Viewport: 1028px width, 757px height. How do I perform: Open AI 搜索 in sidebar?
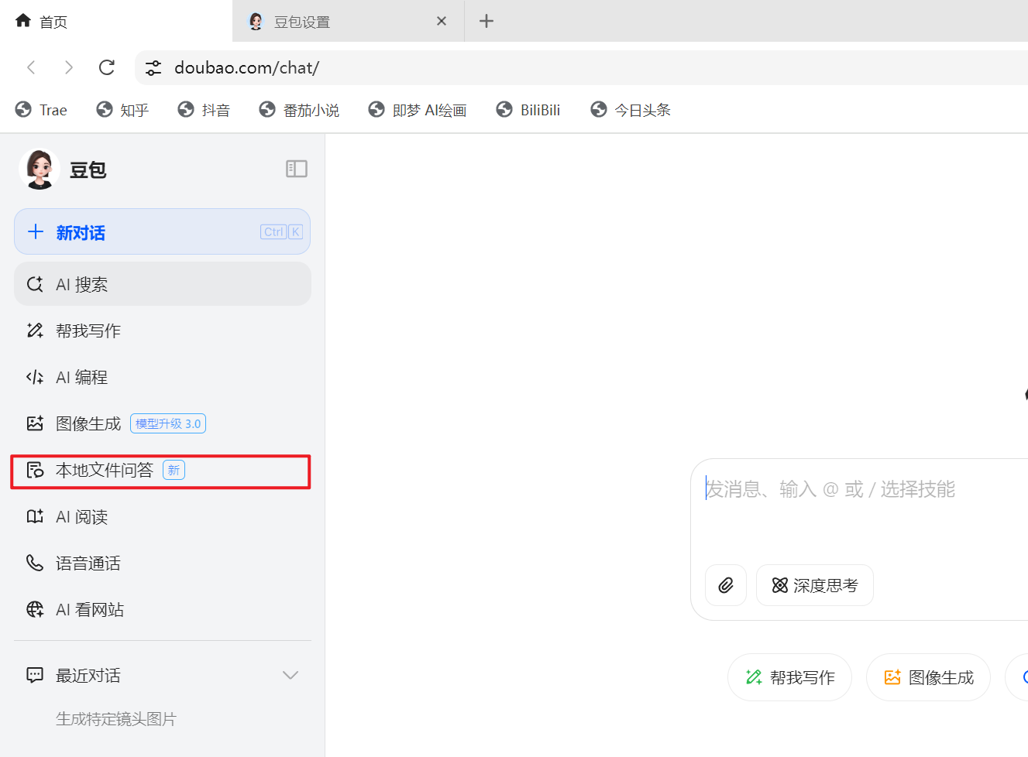(x=163, y=284)
